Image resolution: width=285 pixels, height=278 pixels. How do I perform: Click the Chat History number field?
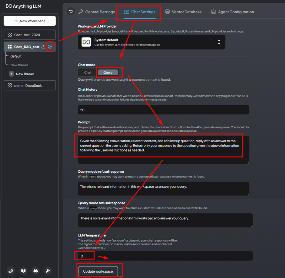coord(164,110)
